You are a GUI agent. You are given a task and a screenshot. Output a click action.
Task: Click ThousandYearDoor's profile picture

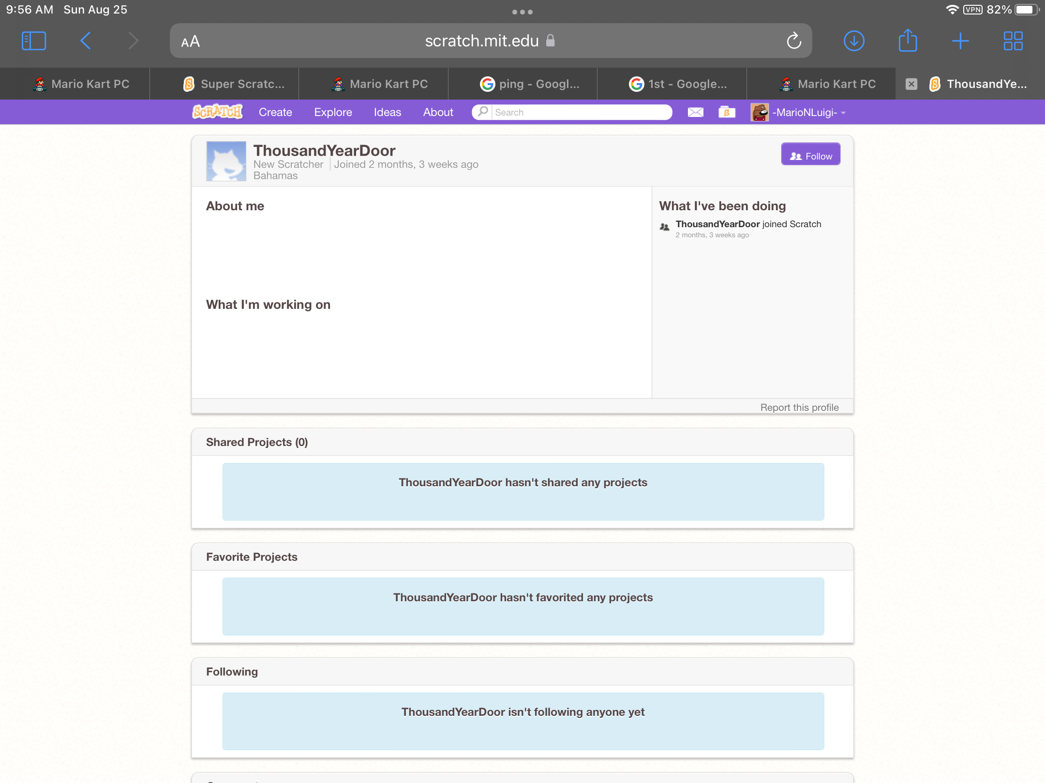pos(226,161)
